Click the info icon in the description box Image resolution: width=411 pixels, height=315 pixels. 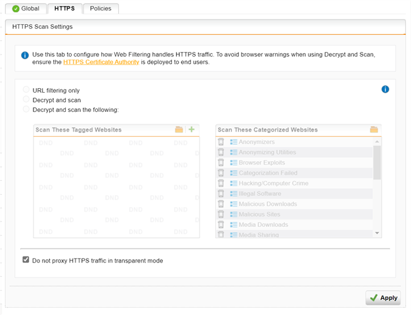25,55
